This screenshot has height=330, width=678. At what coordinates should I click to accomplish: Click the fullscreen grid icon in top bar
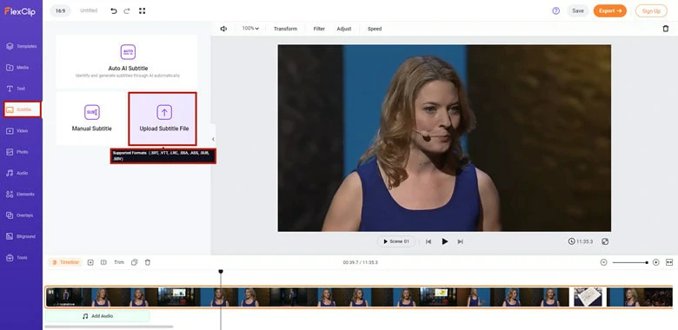(142, 10)
